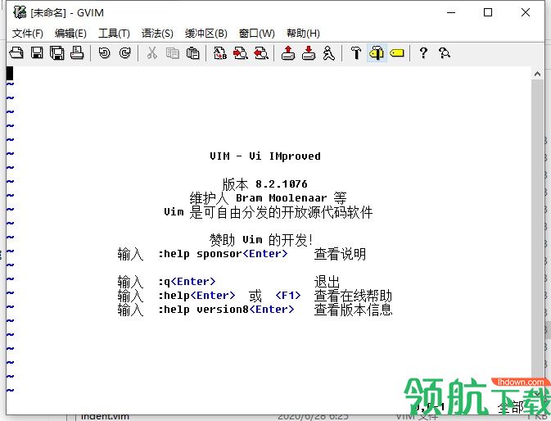Image resolution: width=551 pixels, height=421 pixels.
Task: Click the version text '版本 8.2.1076'
Action: pyautogui.click(x=265, y=183)
